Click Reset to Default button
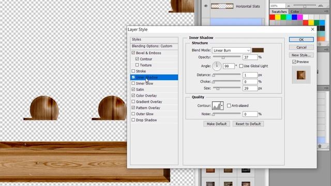Screen dimensions: 331x186 tap(248, 124)
